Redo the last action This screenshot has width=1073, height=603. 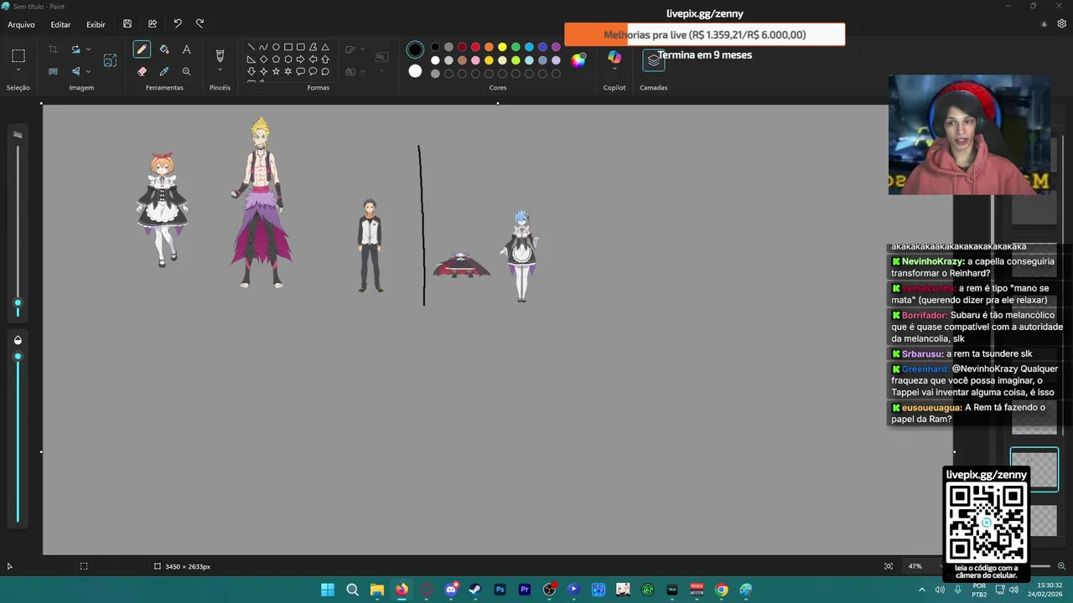[200, 24]
